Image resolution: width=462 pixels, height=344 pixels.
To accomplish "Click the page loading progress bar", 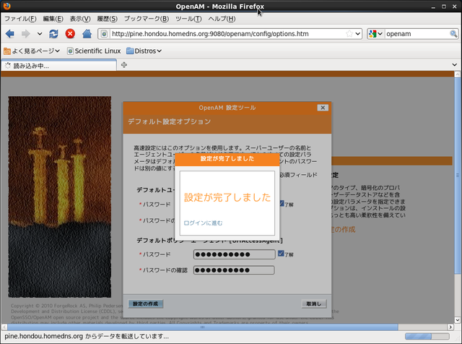I will [x=427, y=336].
